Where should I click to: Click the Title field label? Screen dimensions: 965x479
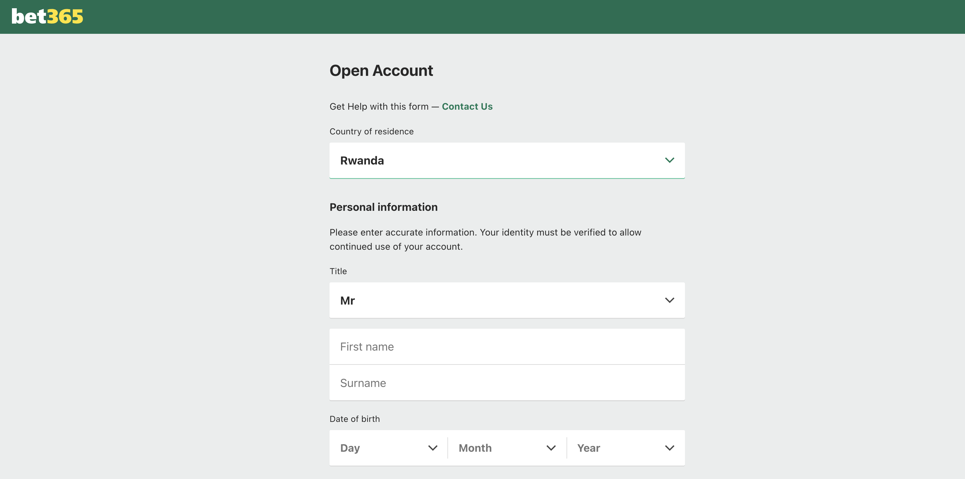(338, 271)
